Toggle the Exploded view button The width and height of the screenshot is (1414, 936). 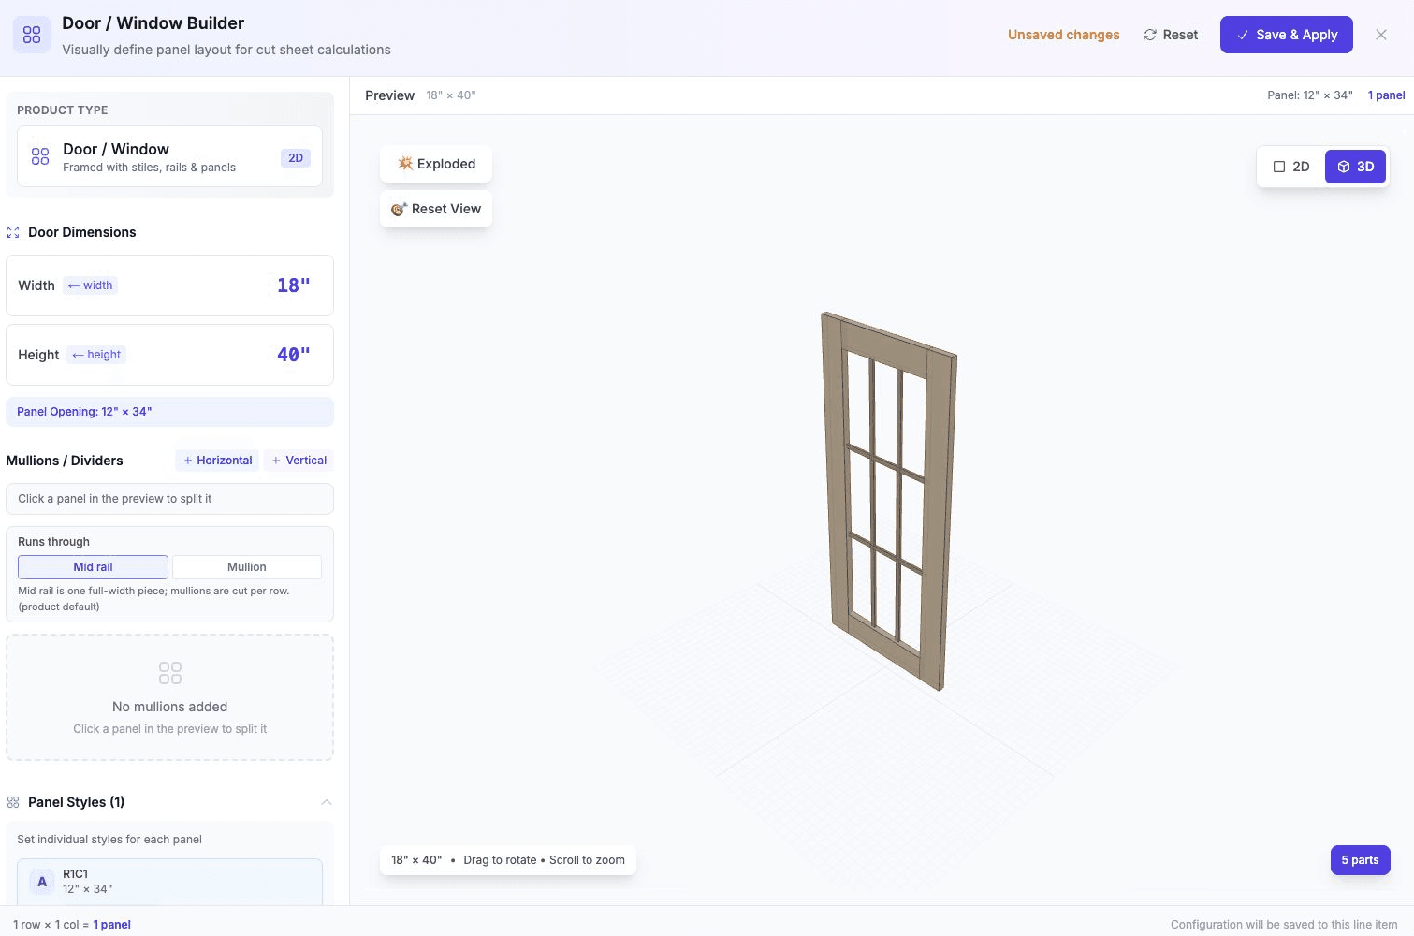pyautogui.click(x=436, y=164)
